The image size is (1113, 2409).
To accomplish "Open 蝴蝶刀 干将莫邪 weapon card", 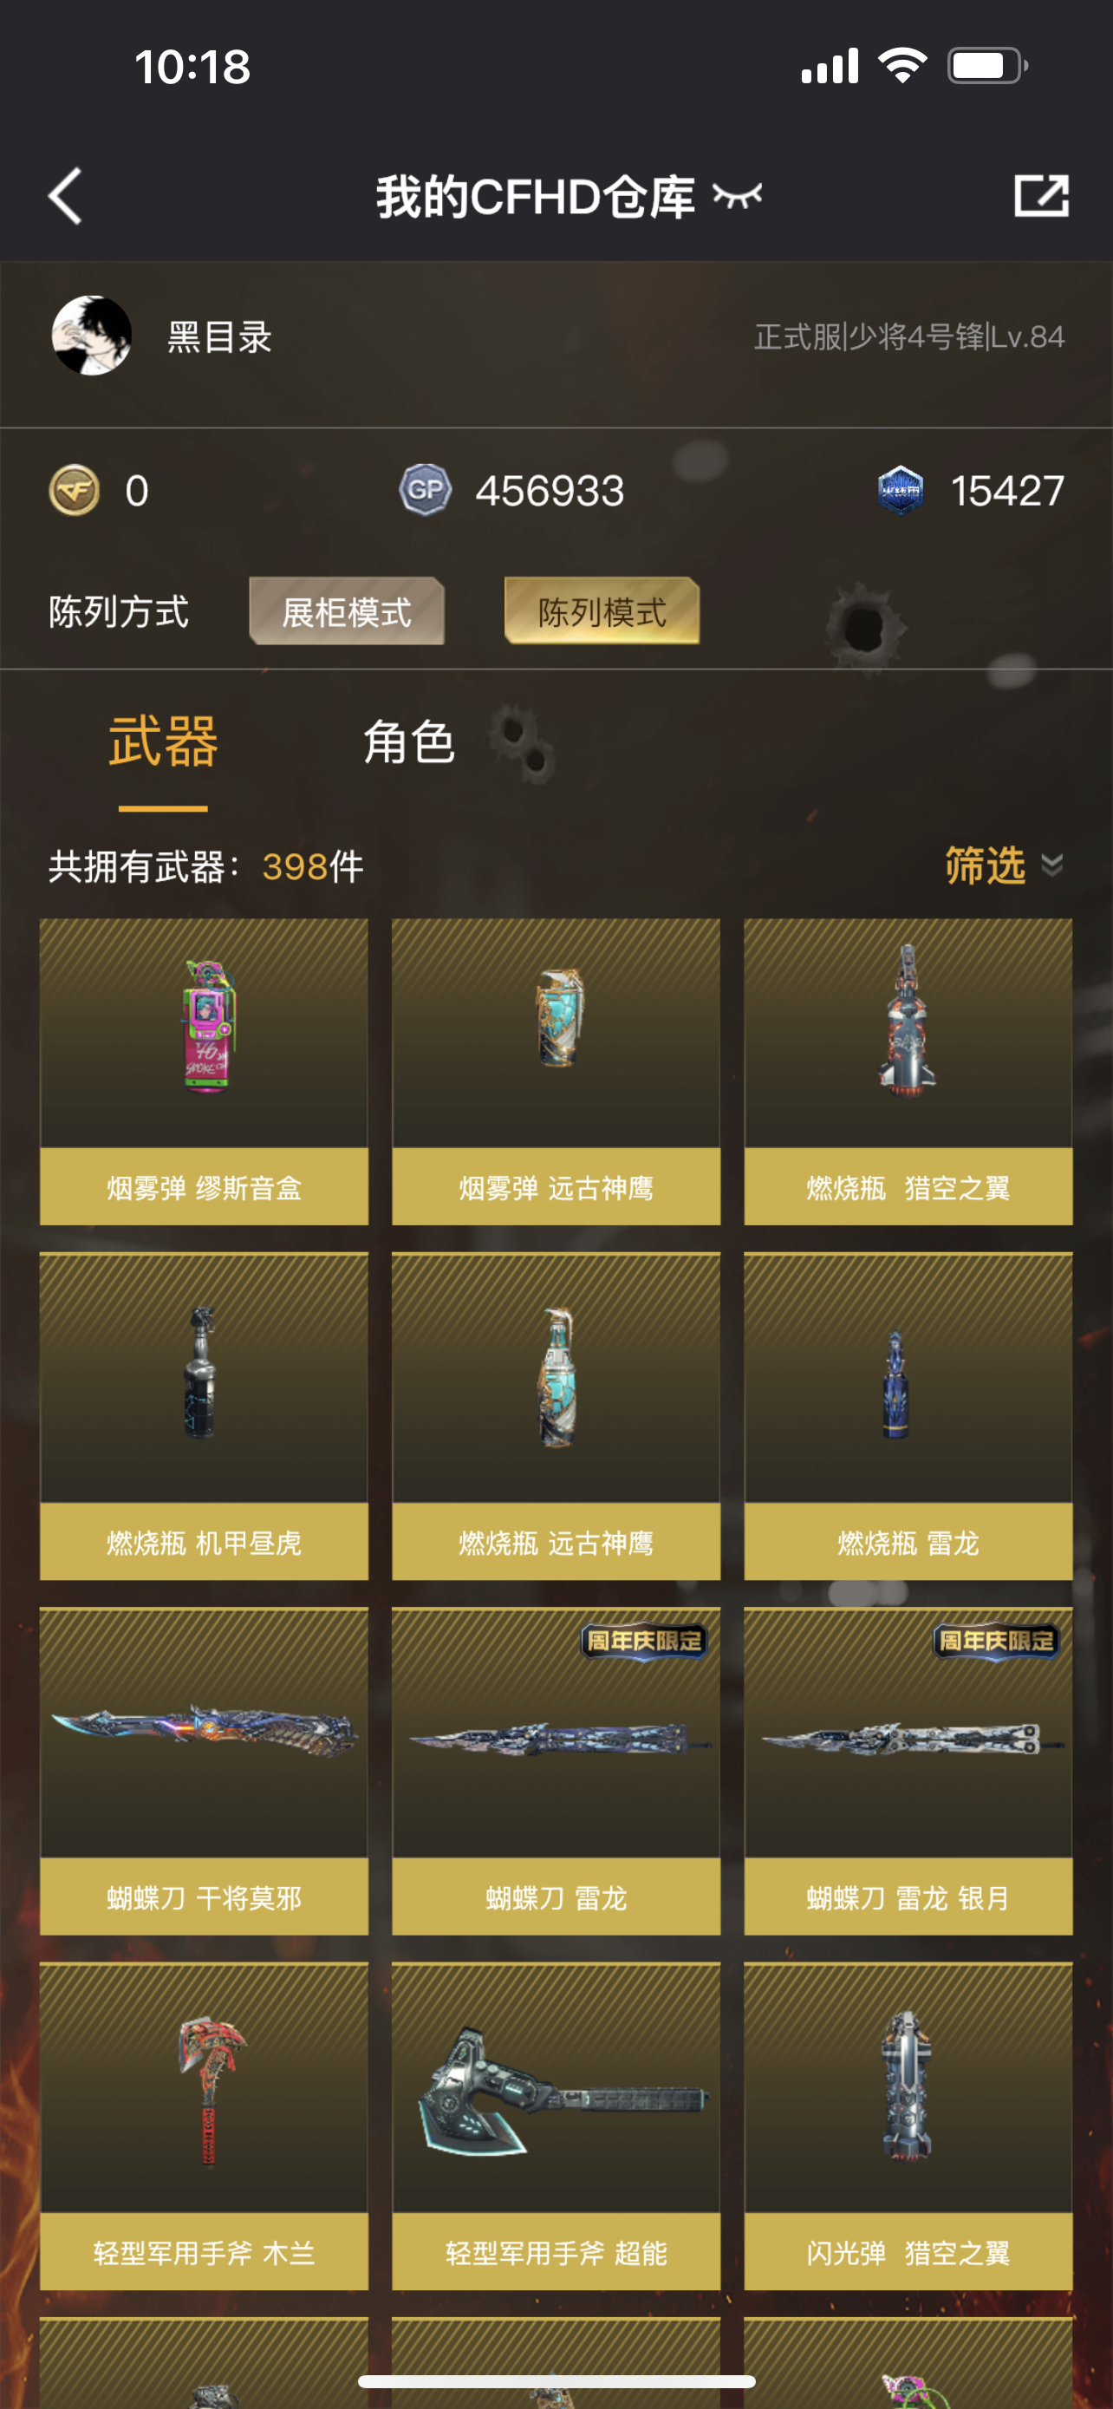I will coord(204,1772).
